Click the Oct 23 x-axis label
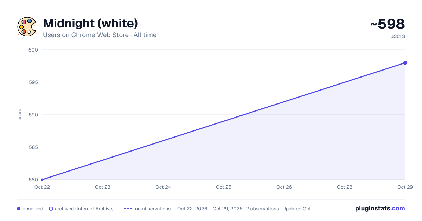This screenshot has width=422, height=221. coord(103,187)
